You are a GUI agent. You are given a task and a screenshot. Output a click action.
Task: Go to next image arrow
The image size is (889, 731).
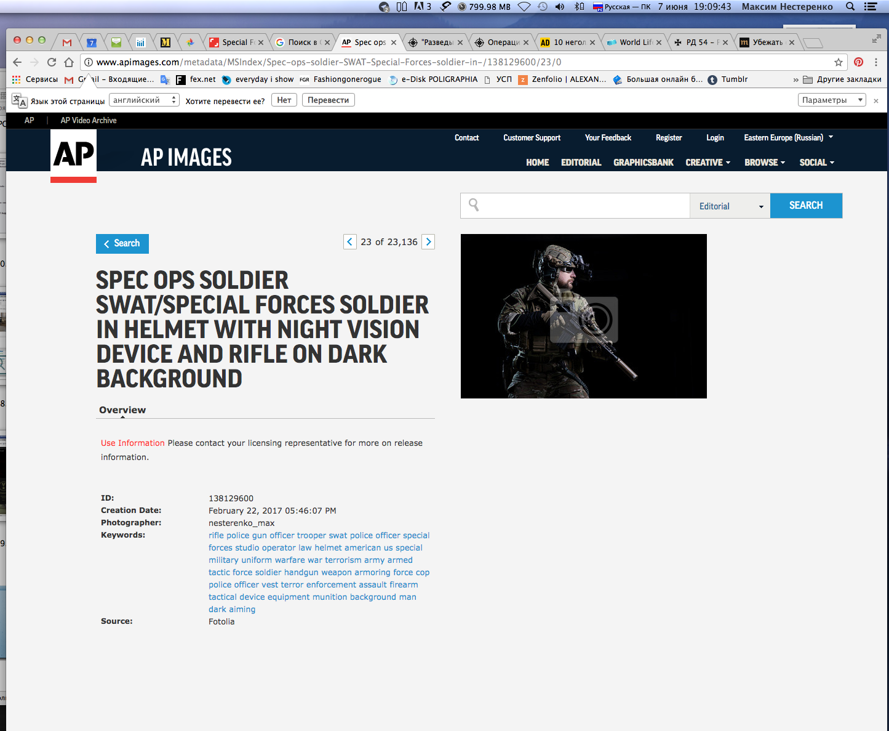429,242
